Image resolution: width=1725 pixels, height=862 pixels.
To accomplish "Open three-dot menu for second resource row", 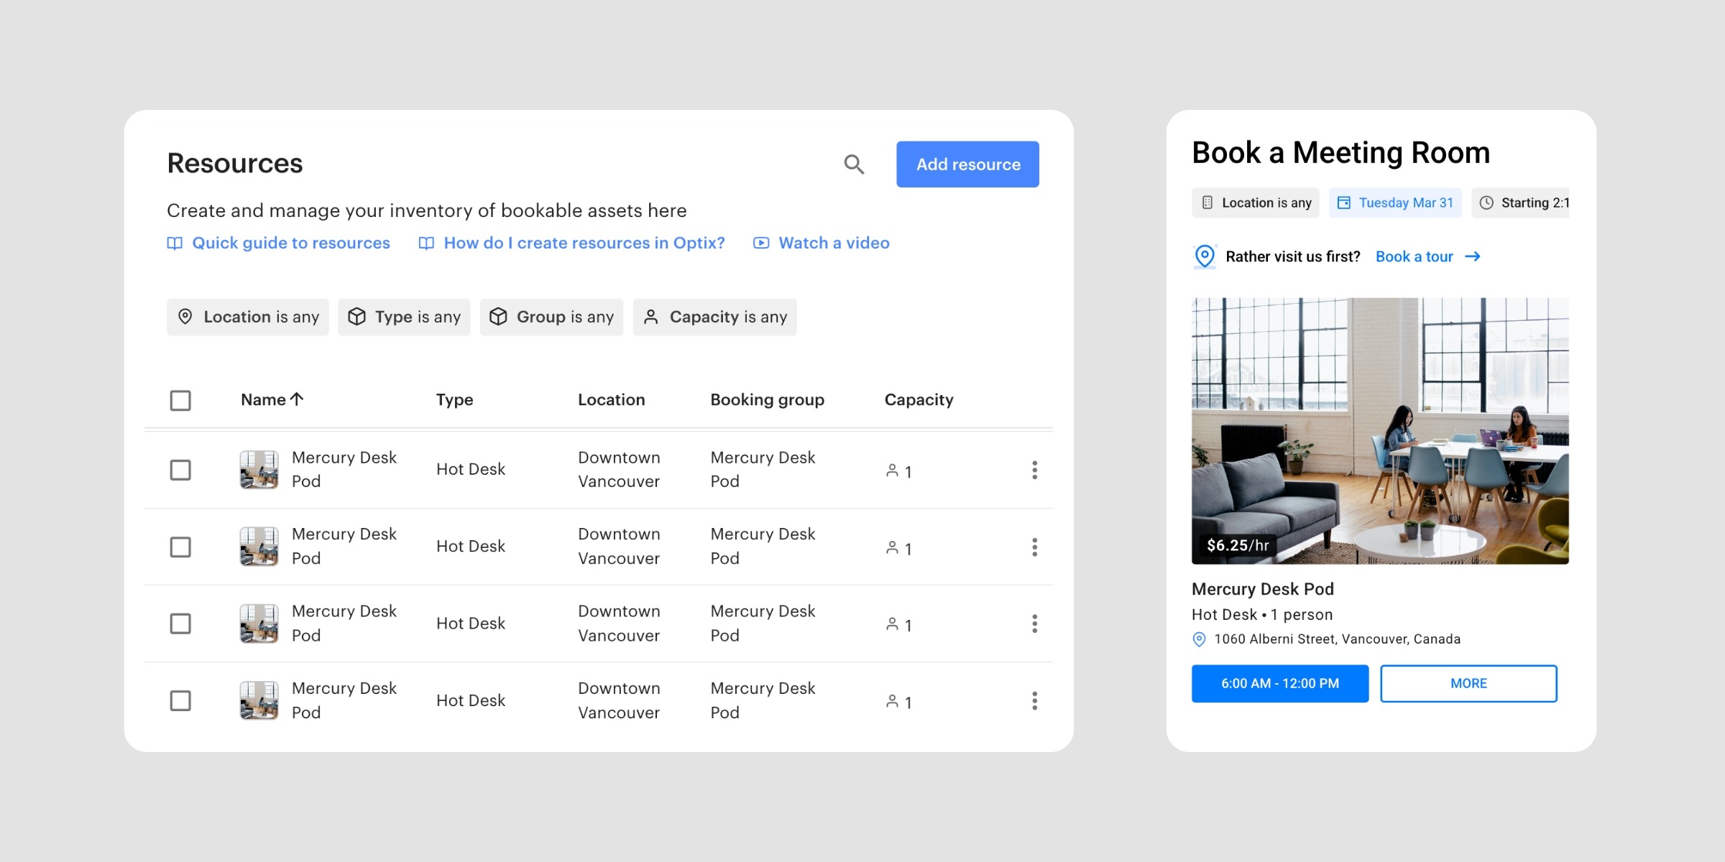I will pos(1034,547).
